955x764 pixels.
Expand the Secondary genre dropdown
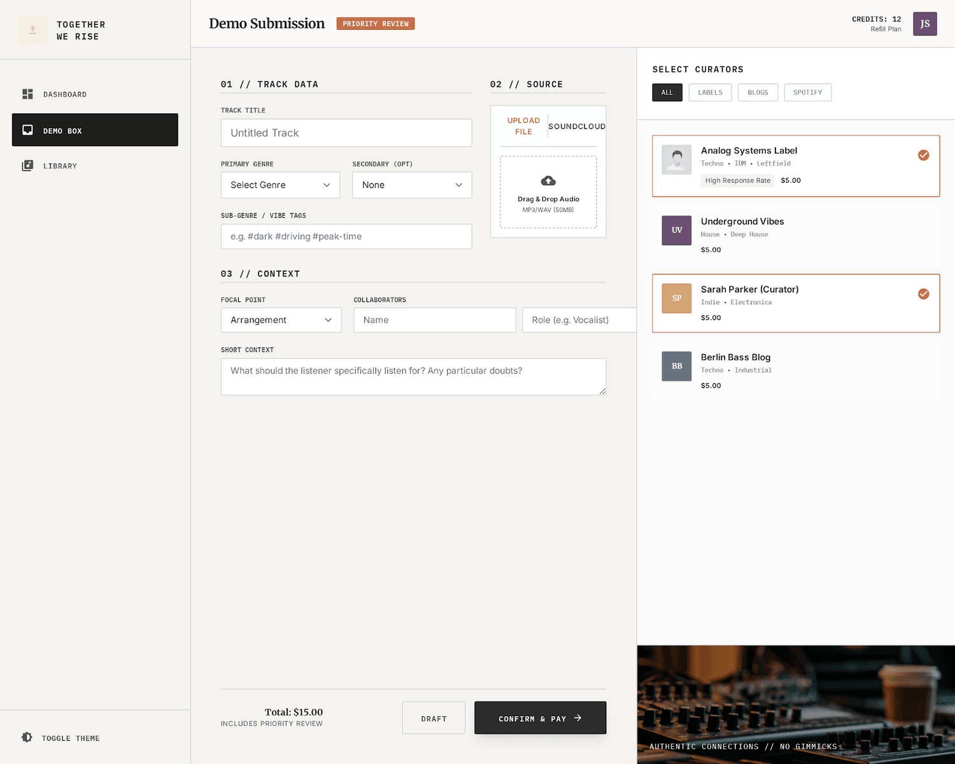pyautogui.click(x=412, y=185)
